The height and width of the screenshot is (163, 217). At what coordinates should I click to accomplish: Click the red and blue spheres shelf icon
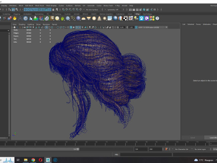point(9,19)
